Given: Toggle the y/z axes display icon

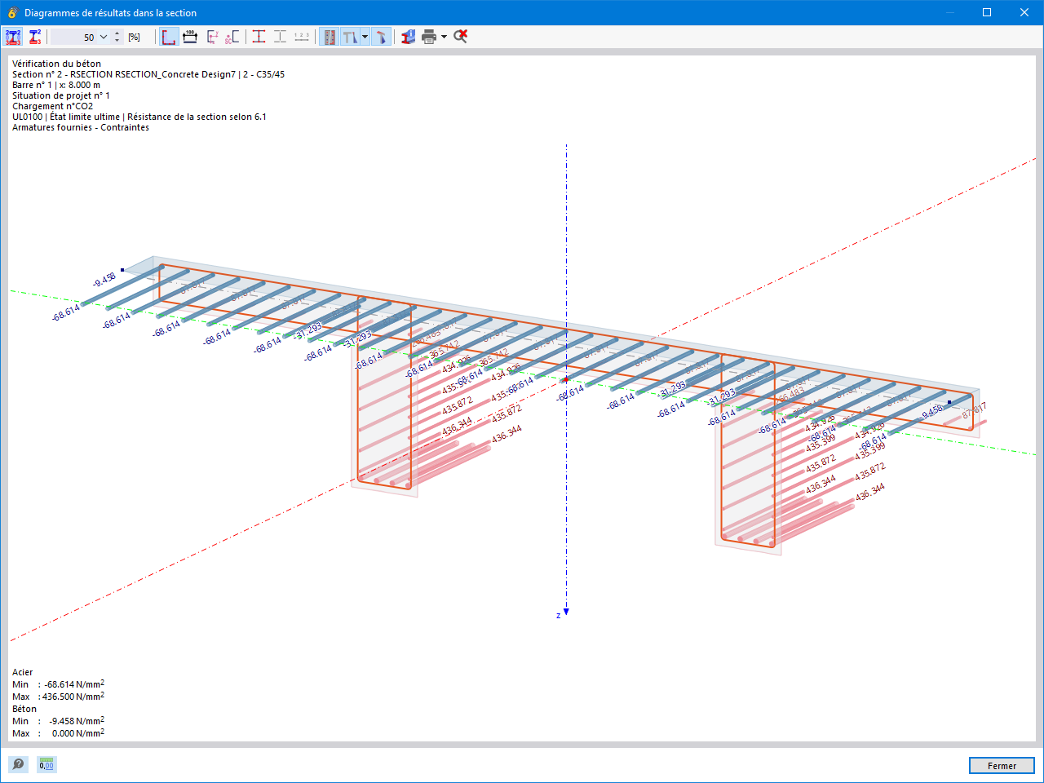Looking at the screenshot, I should pos(212,37).
